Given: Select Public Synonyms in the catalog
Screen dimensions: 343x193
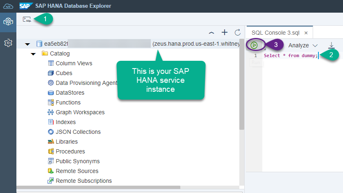Looking at the screenshot, I should coord(77,162).
